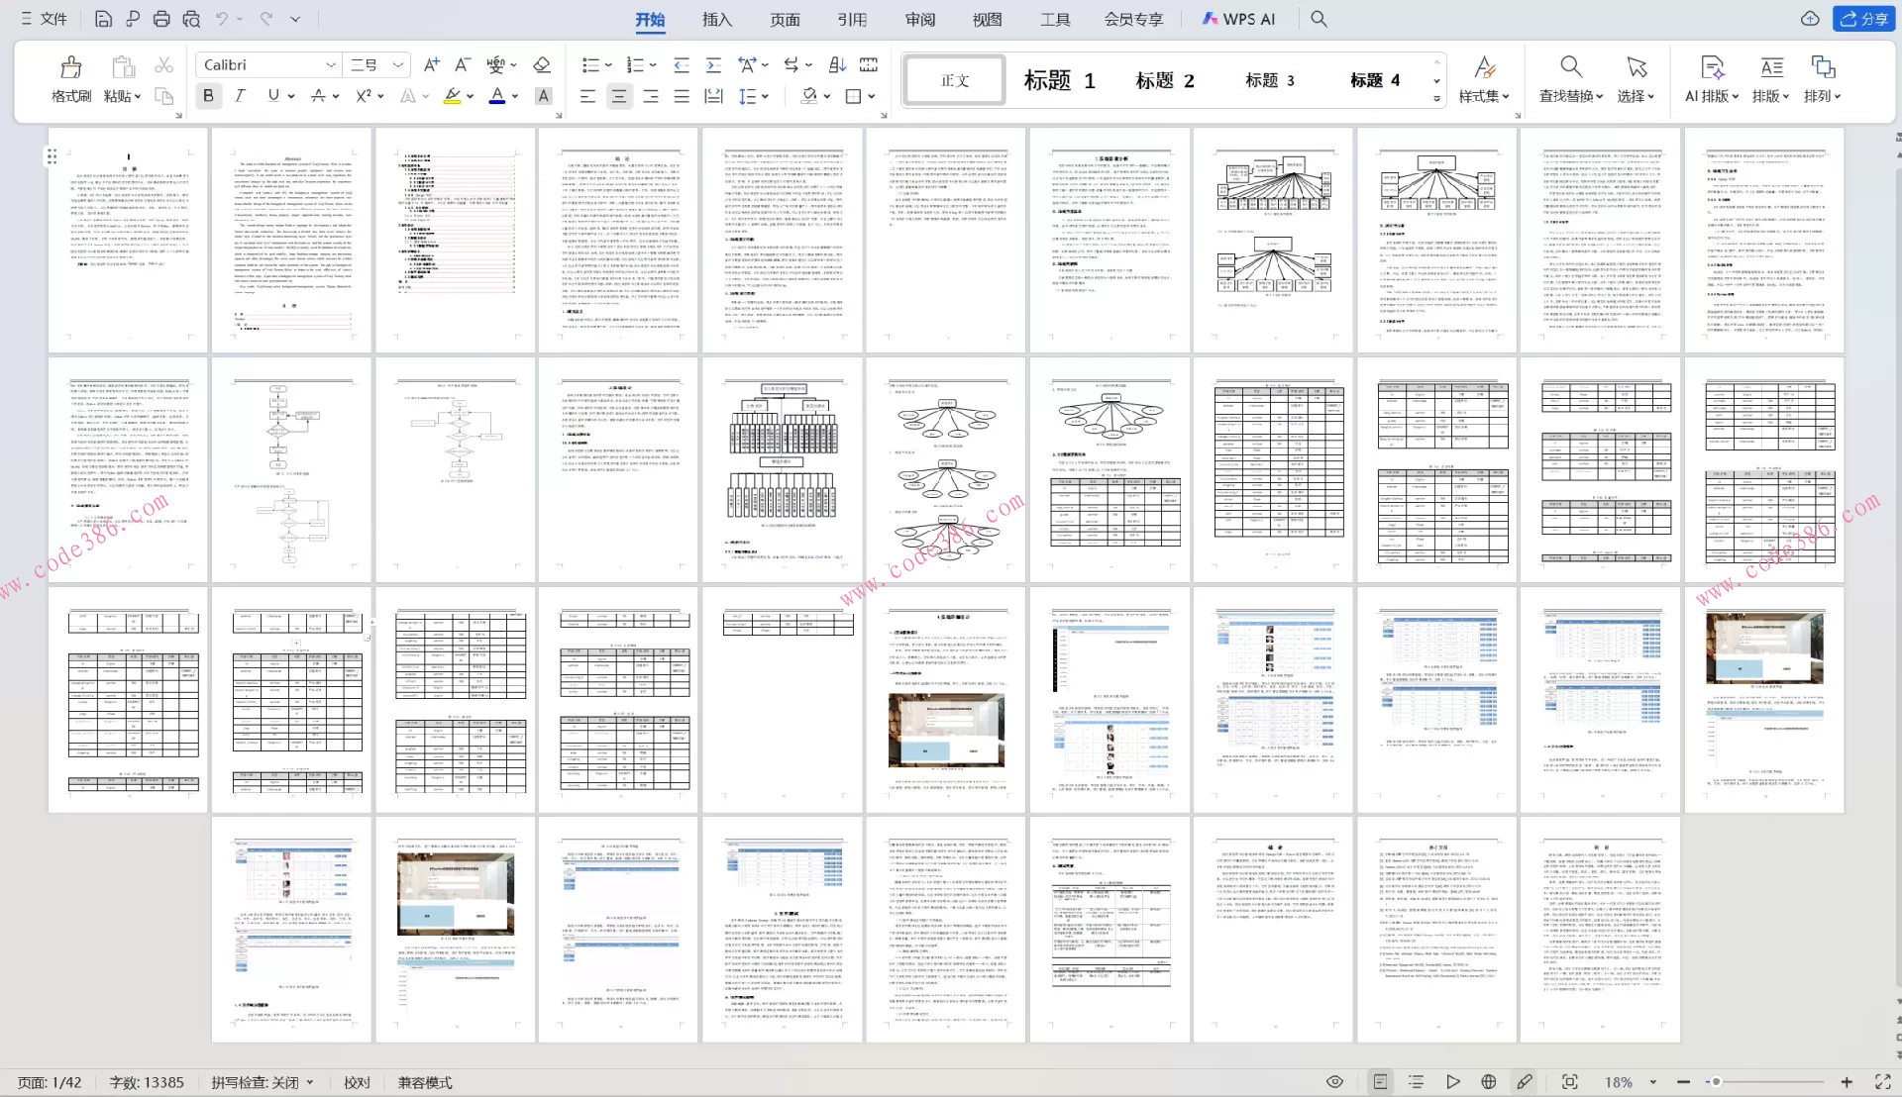Click the 分享 share button
Viewport: 1902px width, 1097px height.
tap(1864, 19)
